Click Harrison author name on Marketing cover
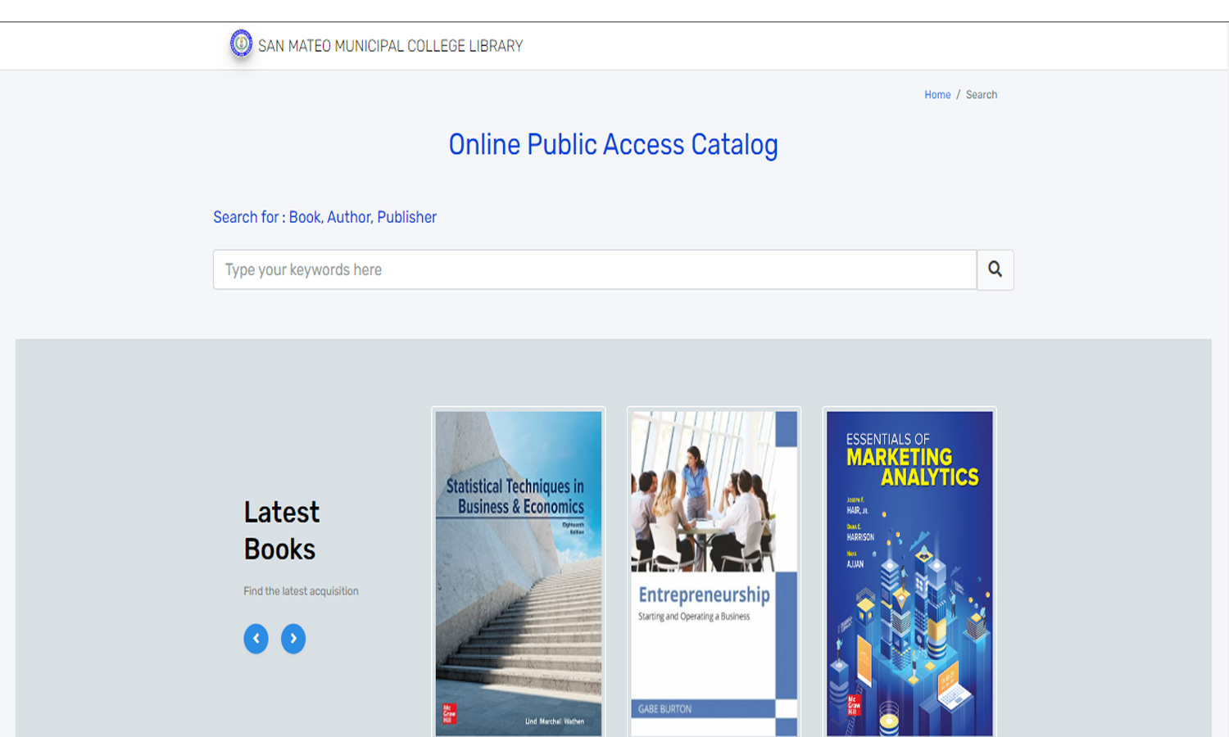1229x737 pixels. 860,537
